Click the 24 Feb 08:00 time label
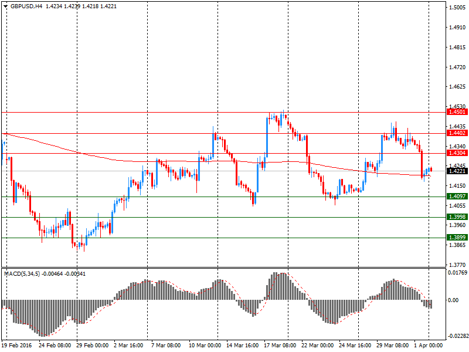 point(55,346)
